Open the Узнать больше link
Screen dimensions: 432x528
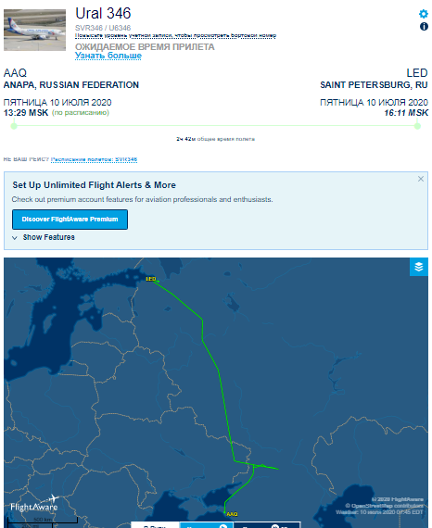click(x=108, y=56)
